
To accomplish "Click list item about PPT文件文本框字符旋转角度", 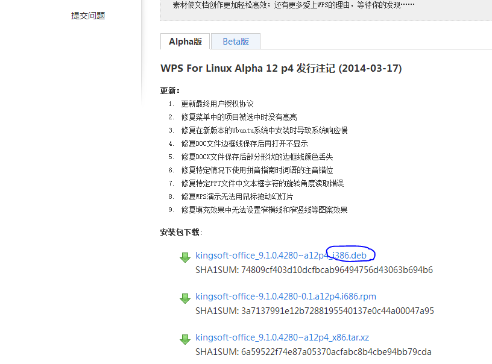I will [x=262, y=183].
